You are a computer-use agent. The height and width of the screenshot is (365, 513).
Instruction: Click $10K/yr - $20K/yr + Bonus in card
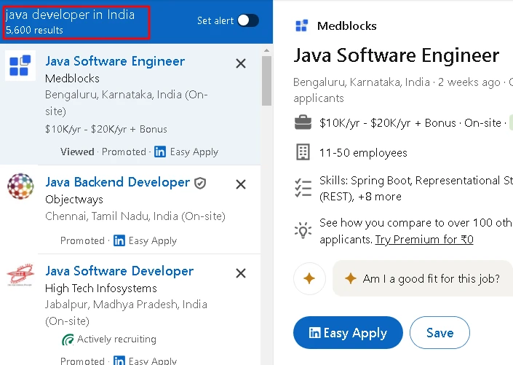coord(106,129)
